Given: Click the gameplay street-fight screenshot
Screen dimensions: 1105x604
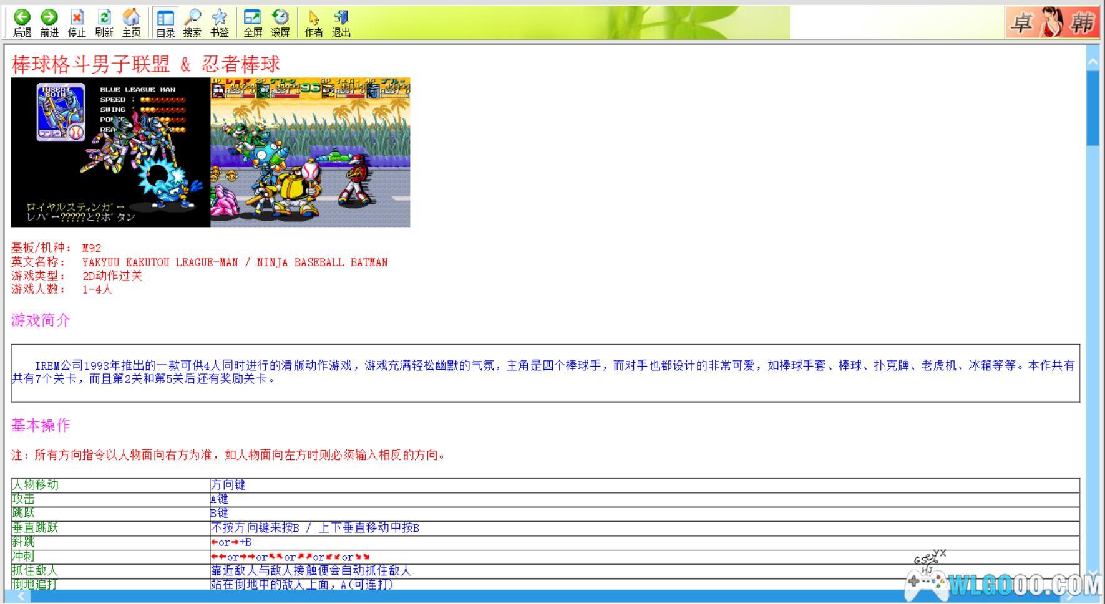Looking at the screenshot, I should coord(310,152).
